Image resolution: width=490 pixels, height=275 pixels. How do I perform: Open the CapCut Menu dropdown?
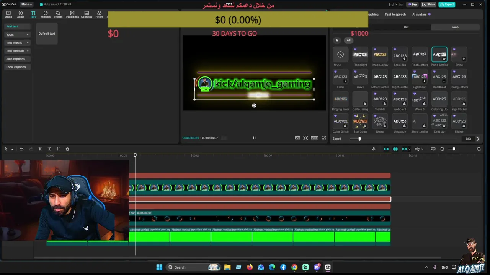click(x=26, y=4)
